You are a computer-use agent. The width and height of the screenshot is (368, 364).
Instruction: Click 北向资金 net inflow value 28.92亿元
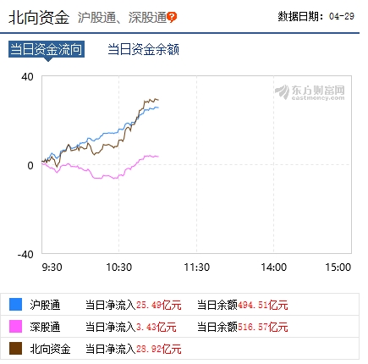point(159,349)
